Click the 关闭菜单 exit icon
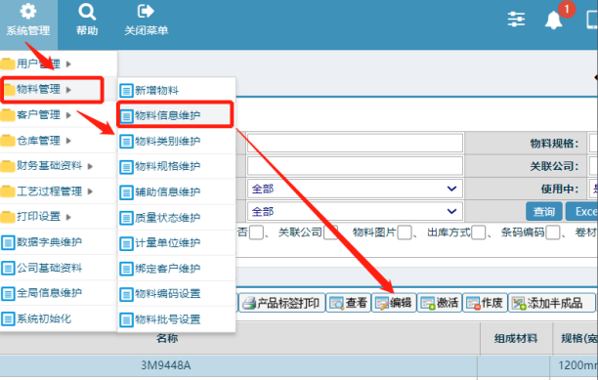The width and height of the screenshot is (598, 380). [146, 11]
